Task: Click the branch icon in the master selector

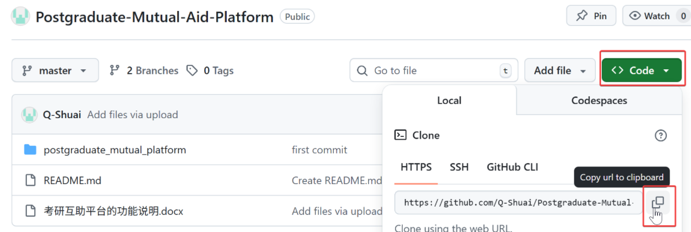Action: pyautogui.click(x=26, y=70)
